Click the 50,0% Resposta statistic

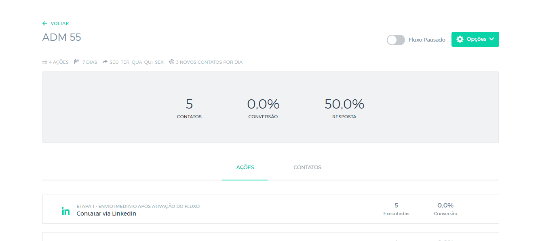(x=344, y=104)
